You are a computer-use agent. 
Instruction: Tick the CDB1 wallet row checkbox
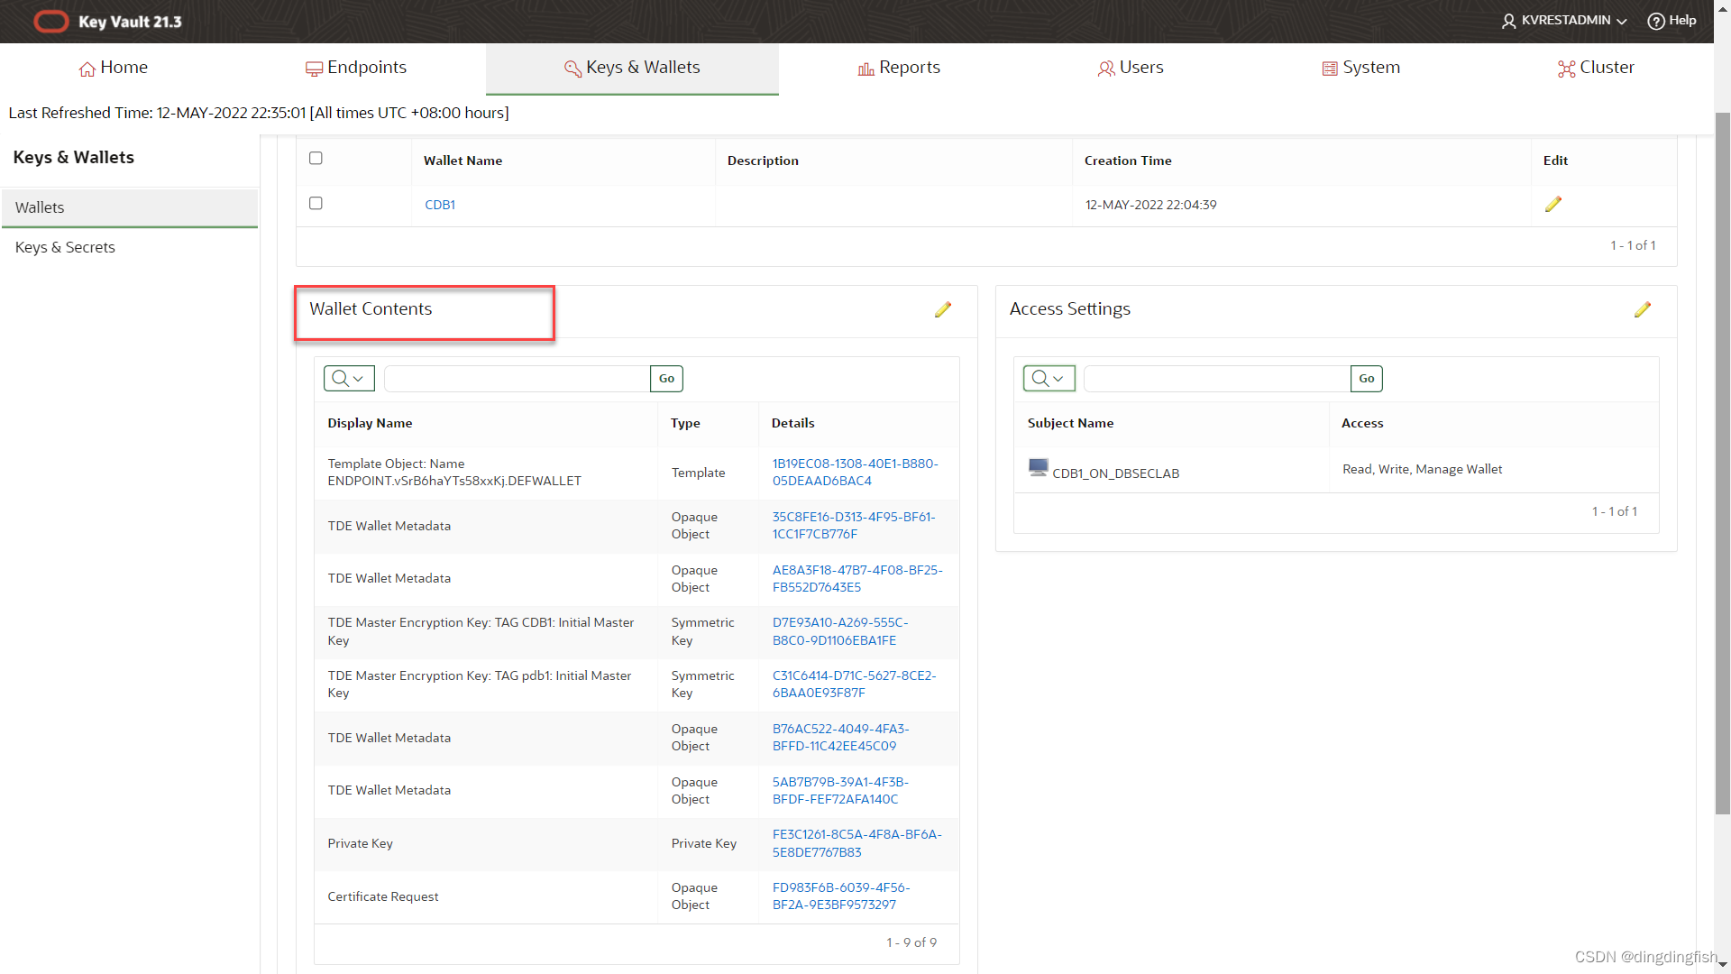[x=316, y=203]
